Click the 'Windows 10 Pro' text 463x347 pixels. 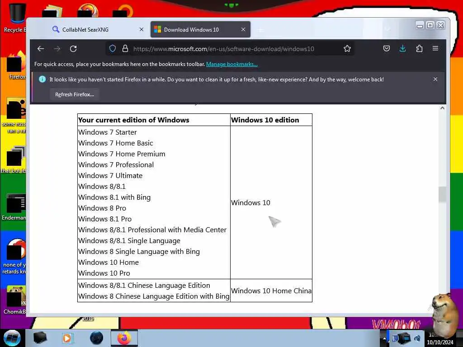pos(104,273)
